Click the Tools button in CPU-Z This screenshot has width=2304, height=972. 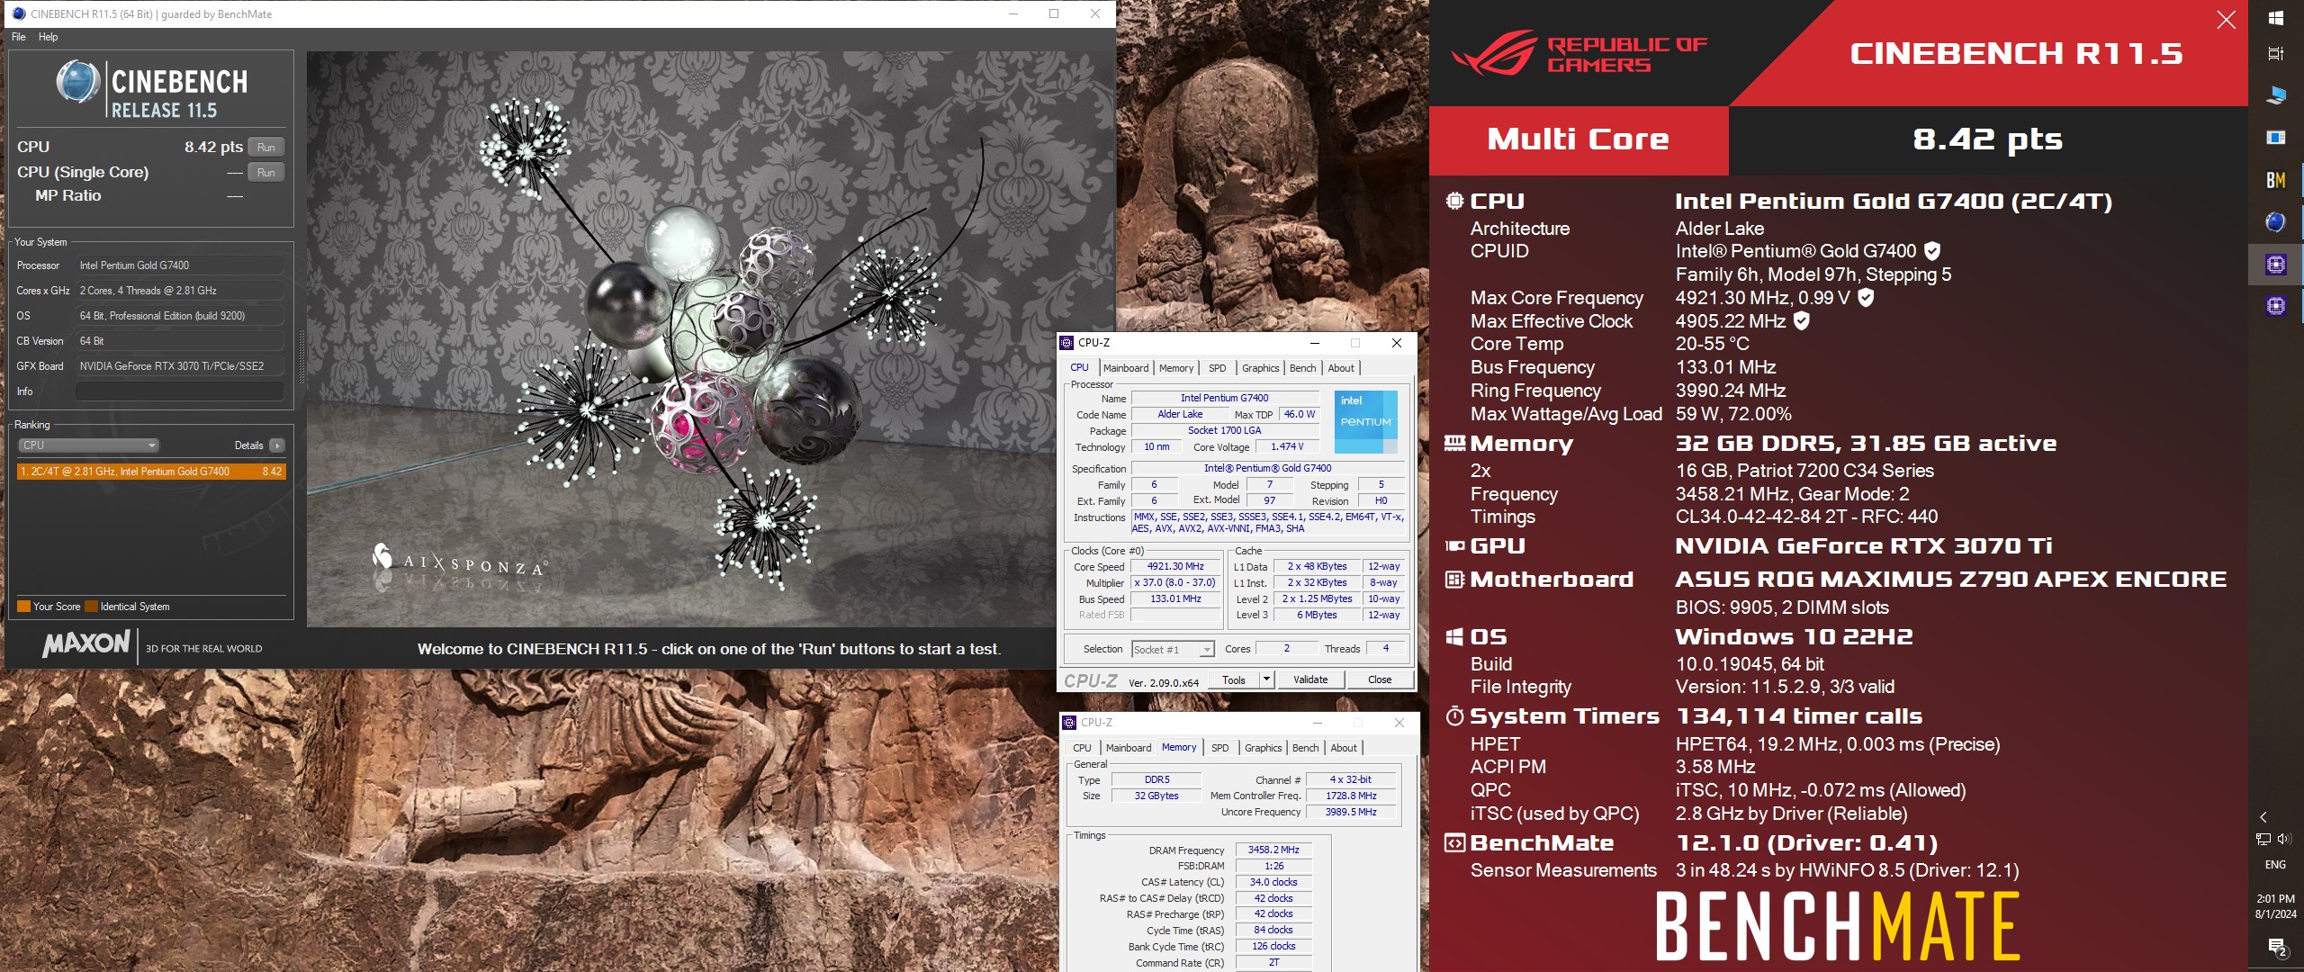tap(1234, 679)
